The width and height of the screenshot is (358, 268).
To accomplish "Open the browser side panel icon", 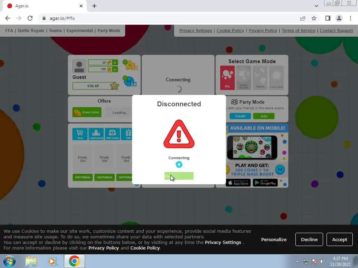I will click(328, 18).
